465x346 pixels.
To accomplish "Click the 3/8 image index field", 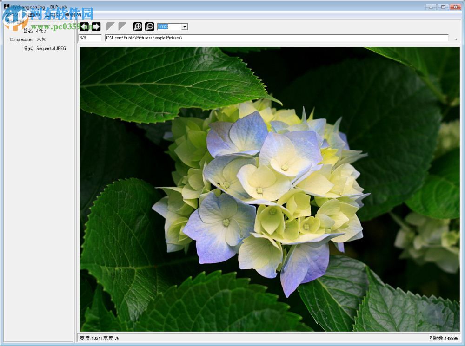I will click(90, 38).
